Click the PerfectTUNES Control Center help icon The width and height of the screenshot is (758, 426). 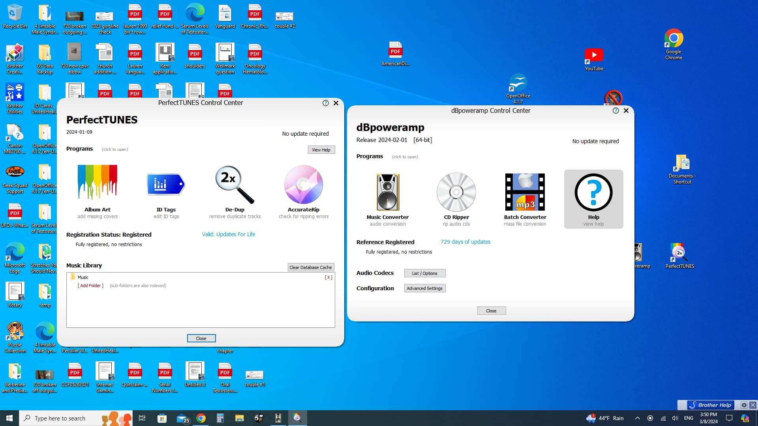click(326, 103)
